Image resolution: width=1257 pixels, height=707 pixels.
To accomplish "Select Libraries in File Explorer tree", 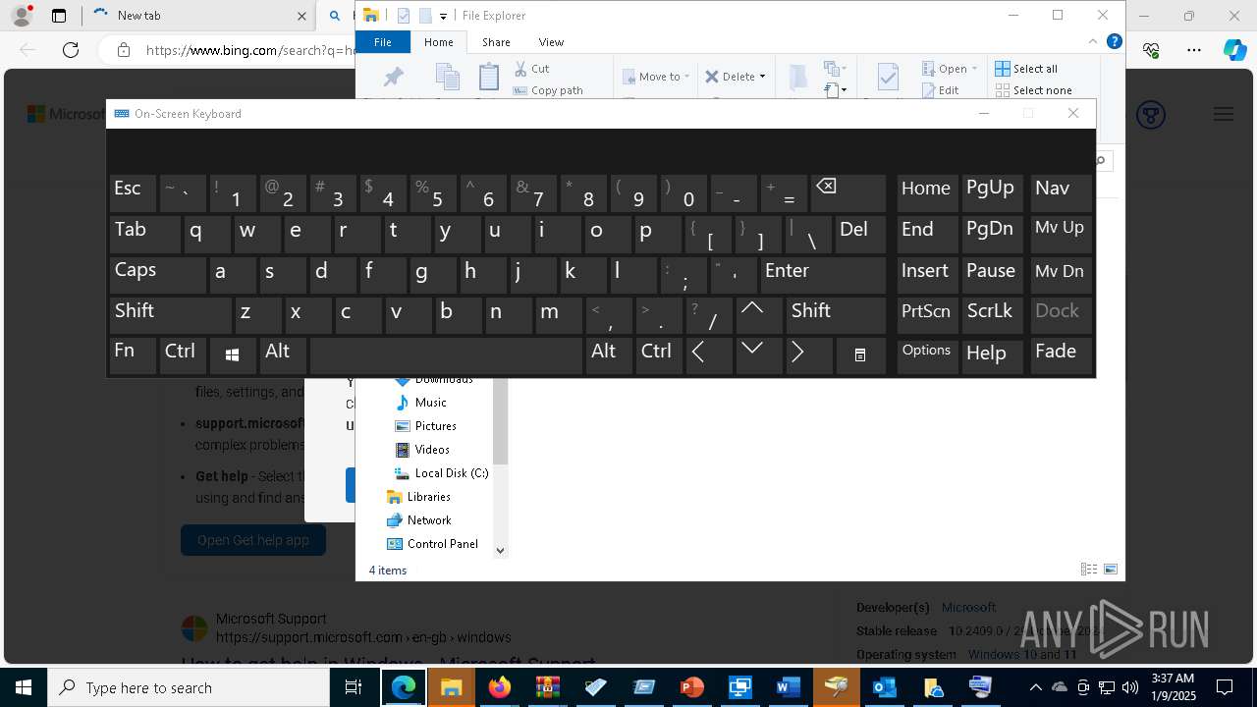I will [x=428, y=497].
